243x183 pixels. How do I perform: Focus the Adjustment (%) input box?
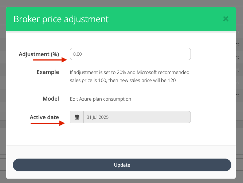[130, 54]
